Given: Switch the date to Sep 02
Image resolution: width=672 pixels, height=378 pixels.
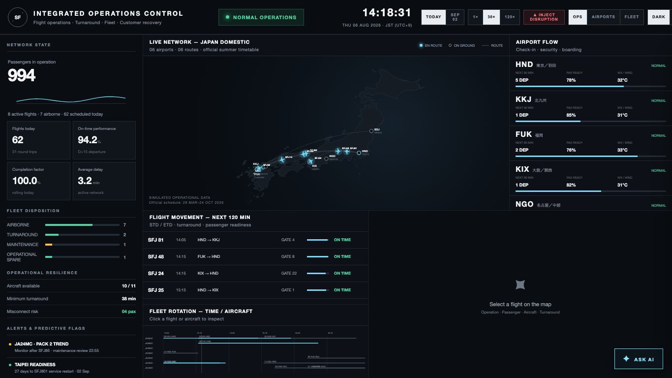Looking at the screenshot, I should [x=455, y=17].
